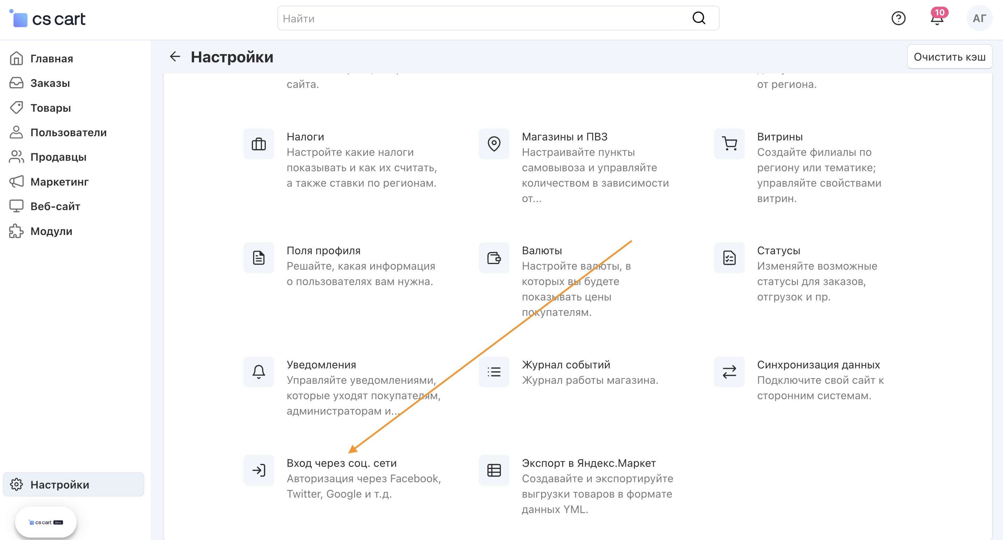Click the Витрины shopping cart icon
Viewport: 1003px width, 540px height.
point(729,144)
